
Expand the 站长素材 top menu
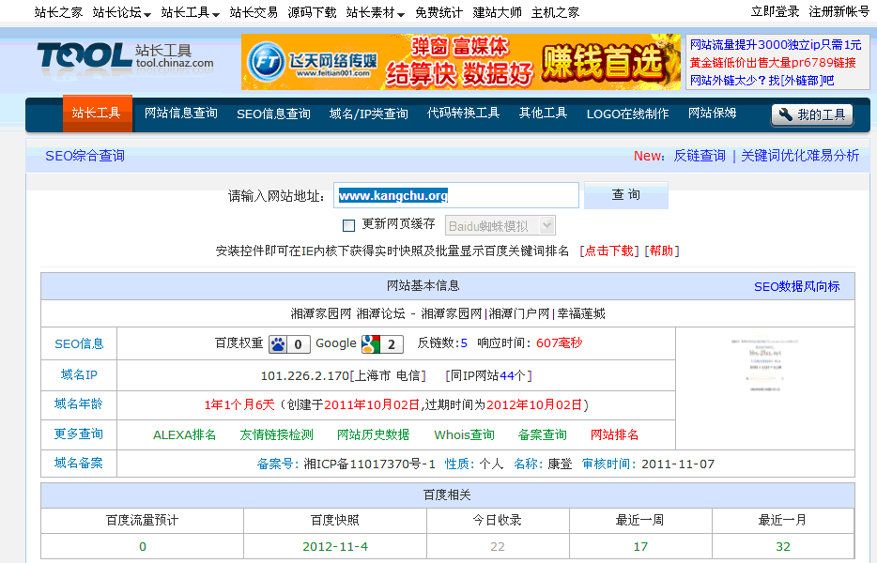pos(376,12)
